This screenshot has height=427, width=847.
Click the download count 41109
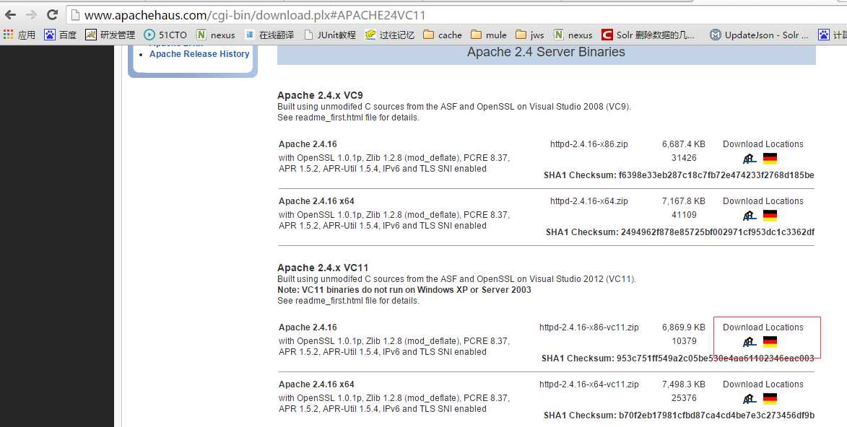(683, 215)
